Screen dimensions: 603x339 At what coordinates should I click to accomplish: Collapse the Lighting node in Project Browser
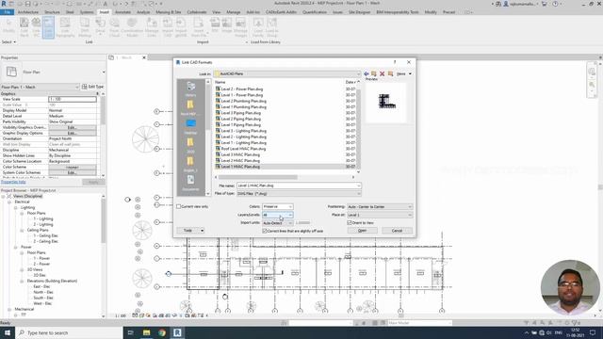click(x=16, y=207)
